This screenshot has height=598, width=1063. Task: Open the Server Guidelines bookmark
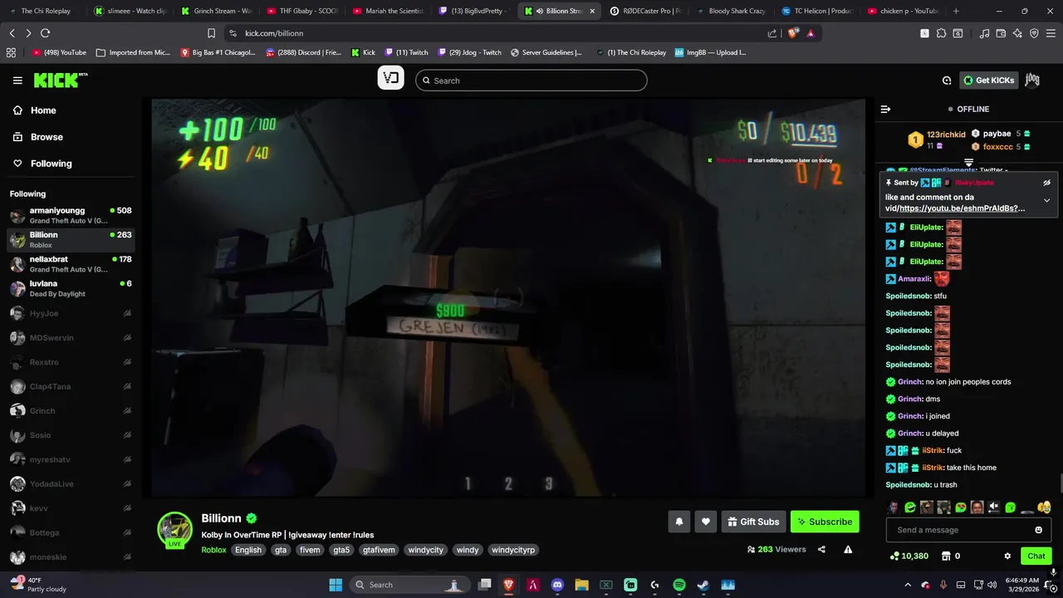click(x=546, y=52)
